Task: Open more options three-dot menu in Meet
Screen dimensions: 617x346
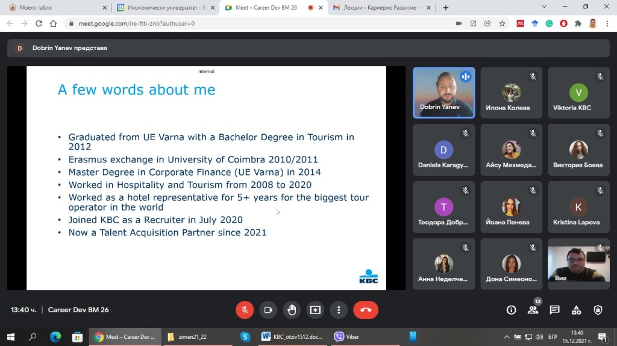Action: (339, 310)
